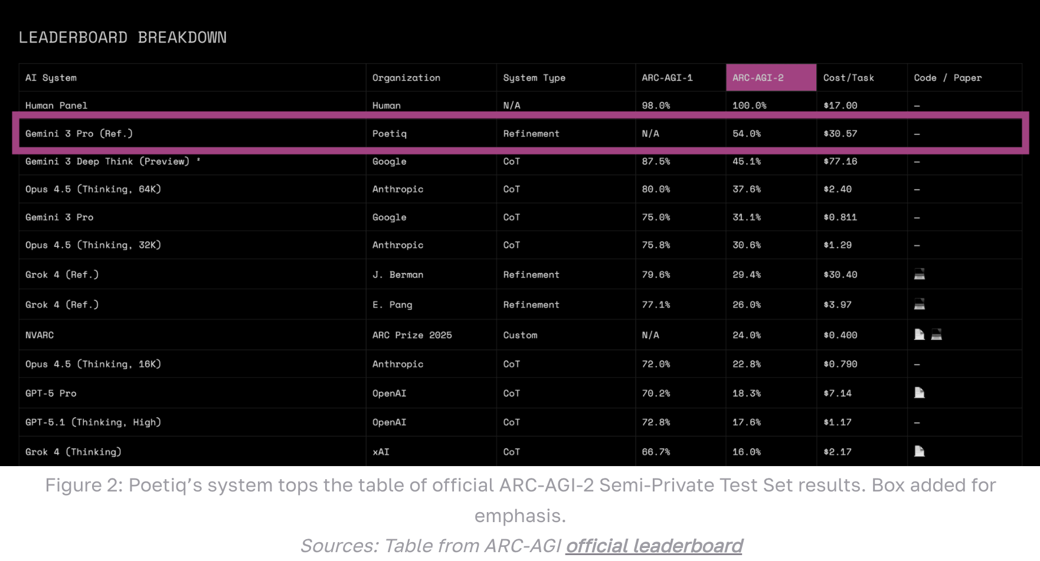Open the NVARC code laptop icon
This screenshot has height=561, width=1040.
(x=936, y=334)
